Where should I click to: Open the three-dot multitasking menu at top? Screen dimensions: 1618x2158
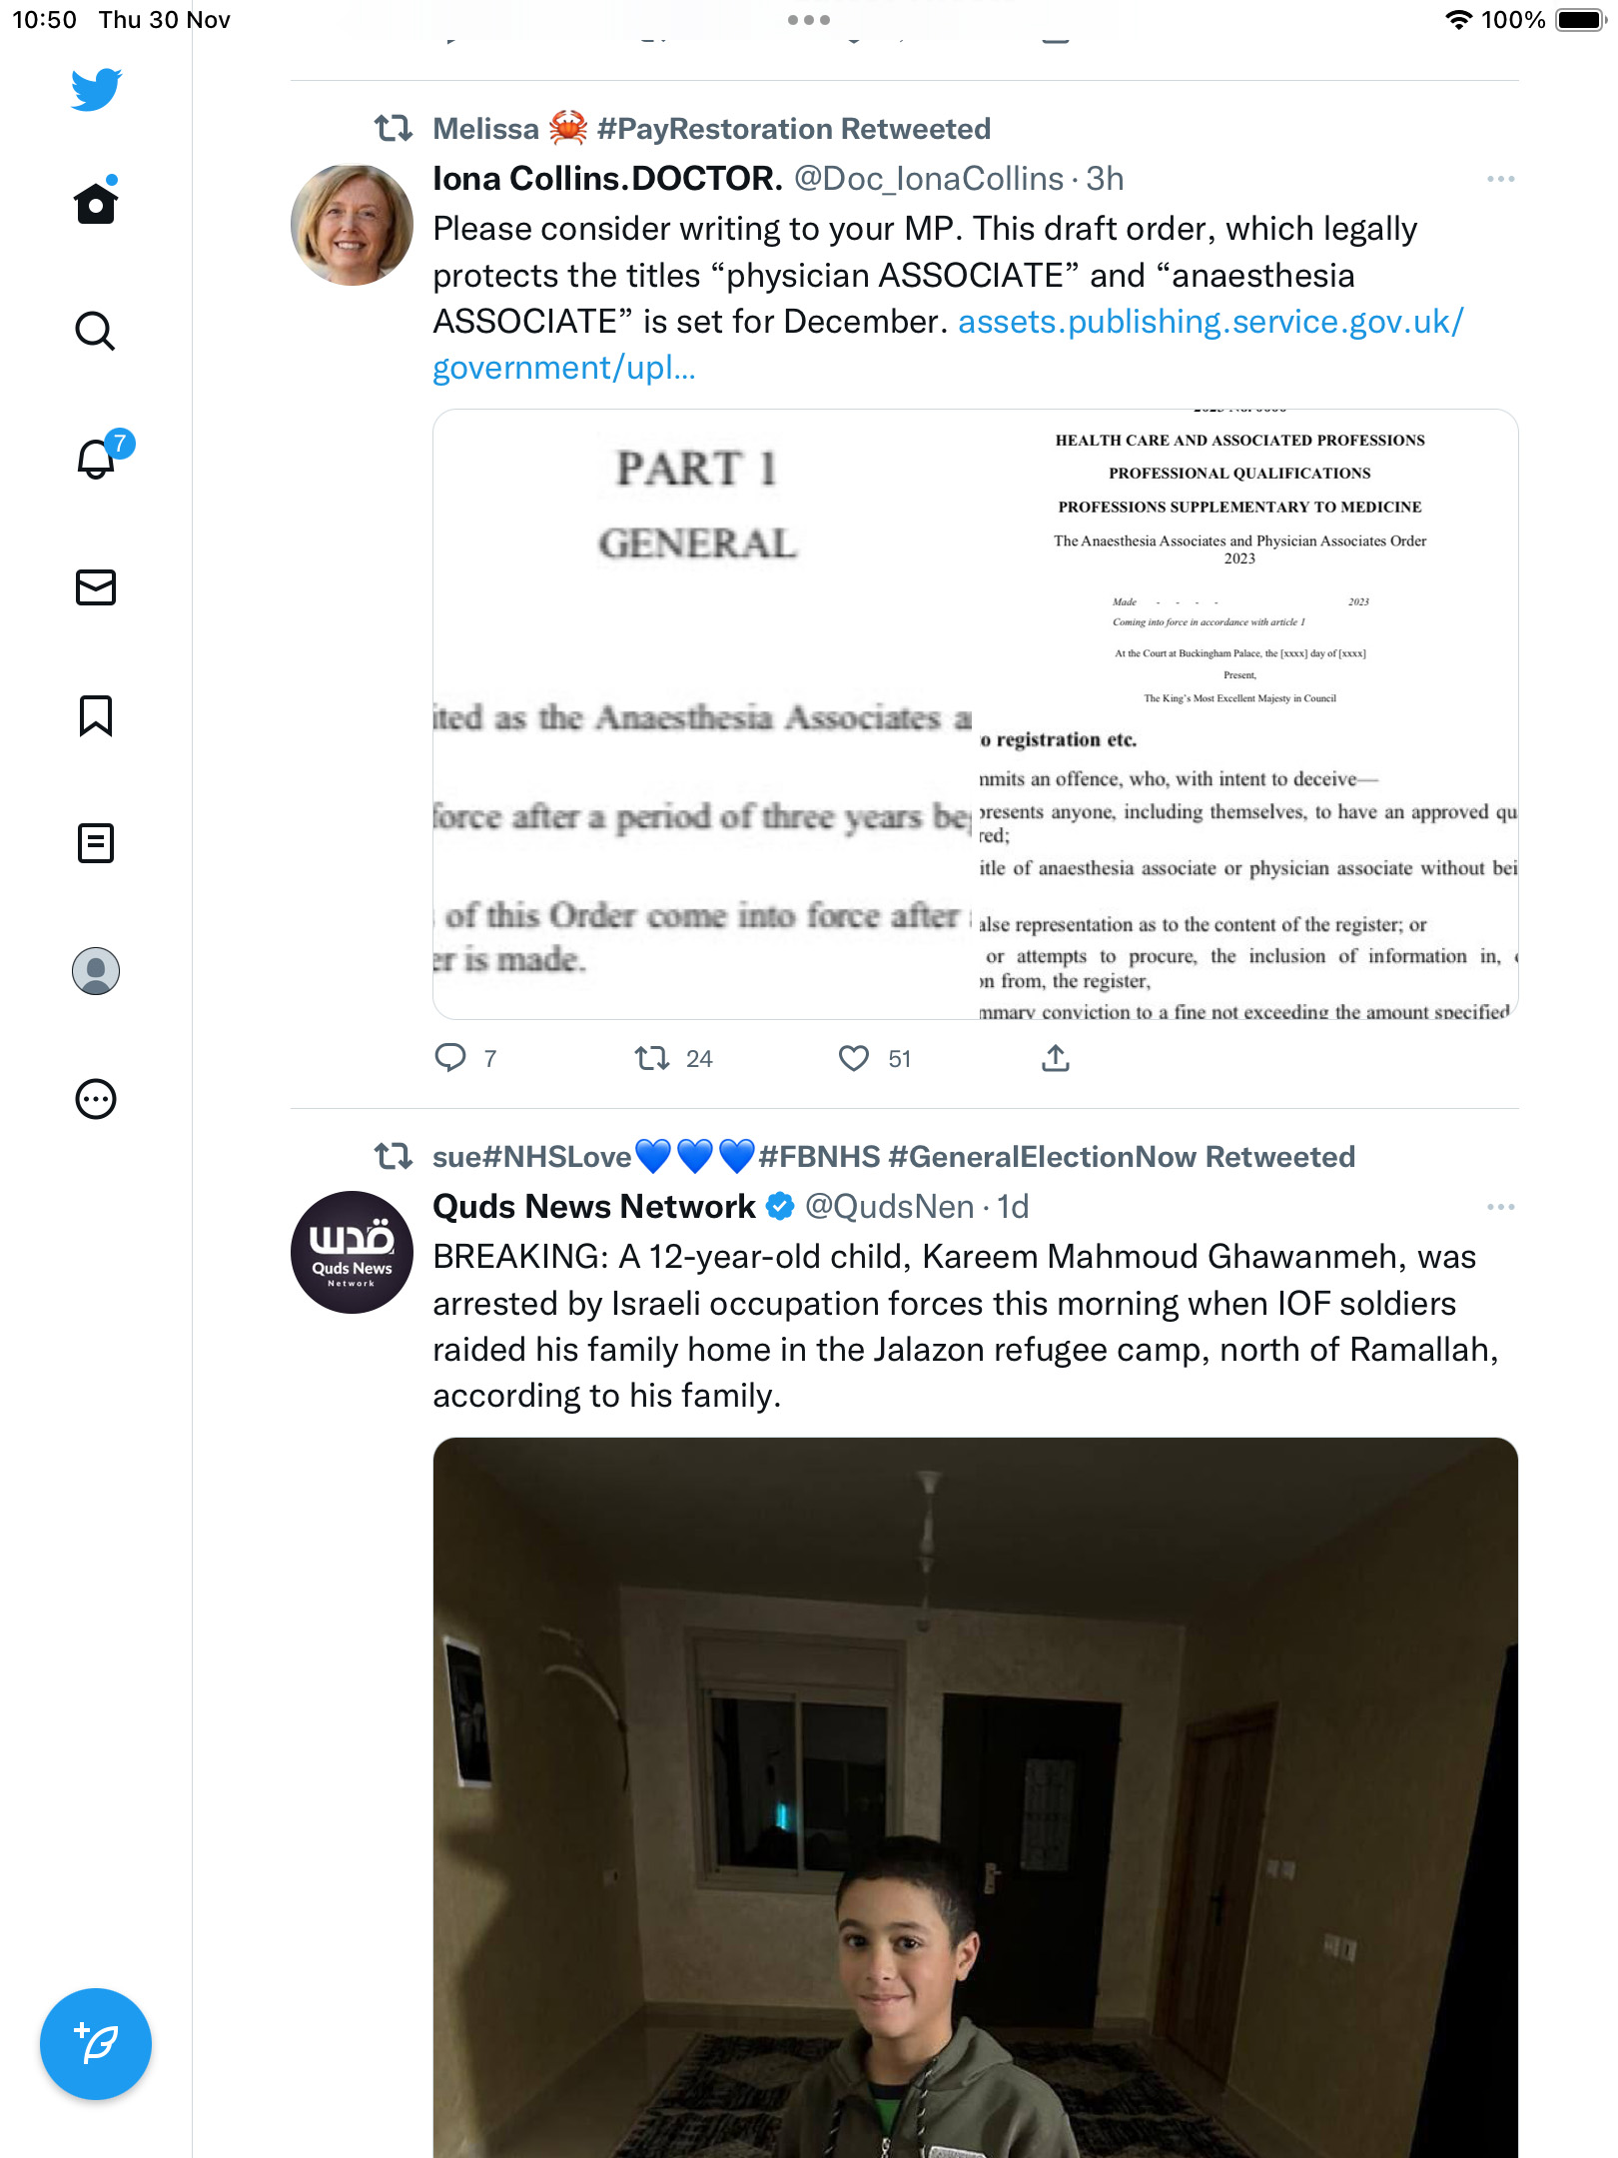click(x=808, y=20)
